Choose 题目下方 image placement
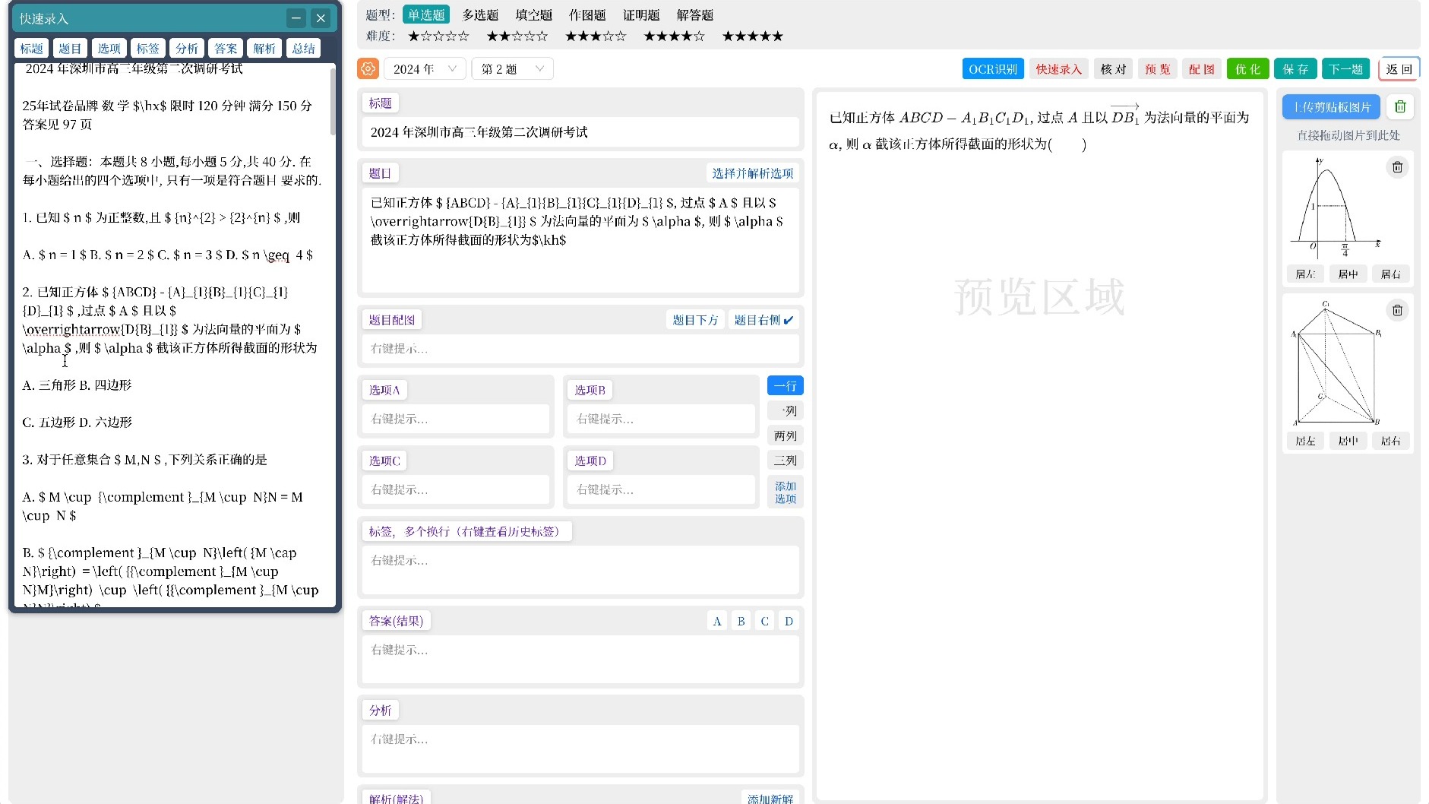Screen dimensions: 1429x804 tap(695, 320)
